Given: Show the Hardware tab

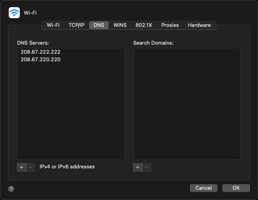Looking at the screenshot, I should 199,25.
